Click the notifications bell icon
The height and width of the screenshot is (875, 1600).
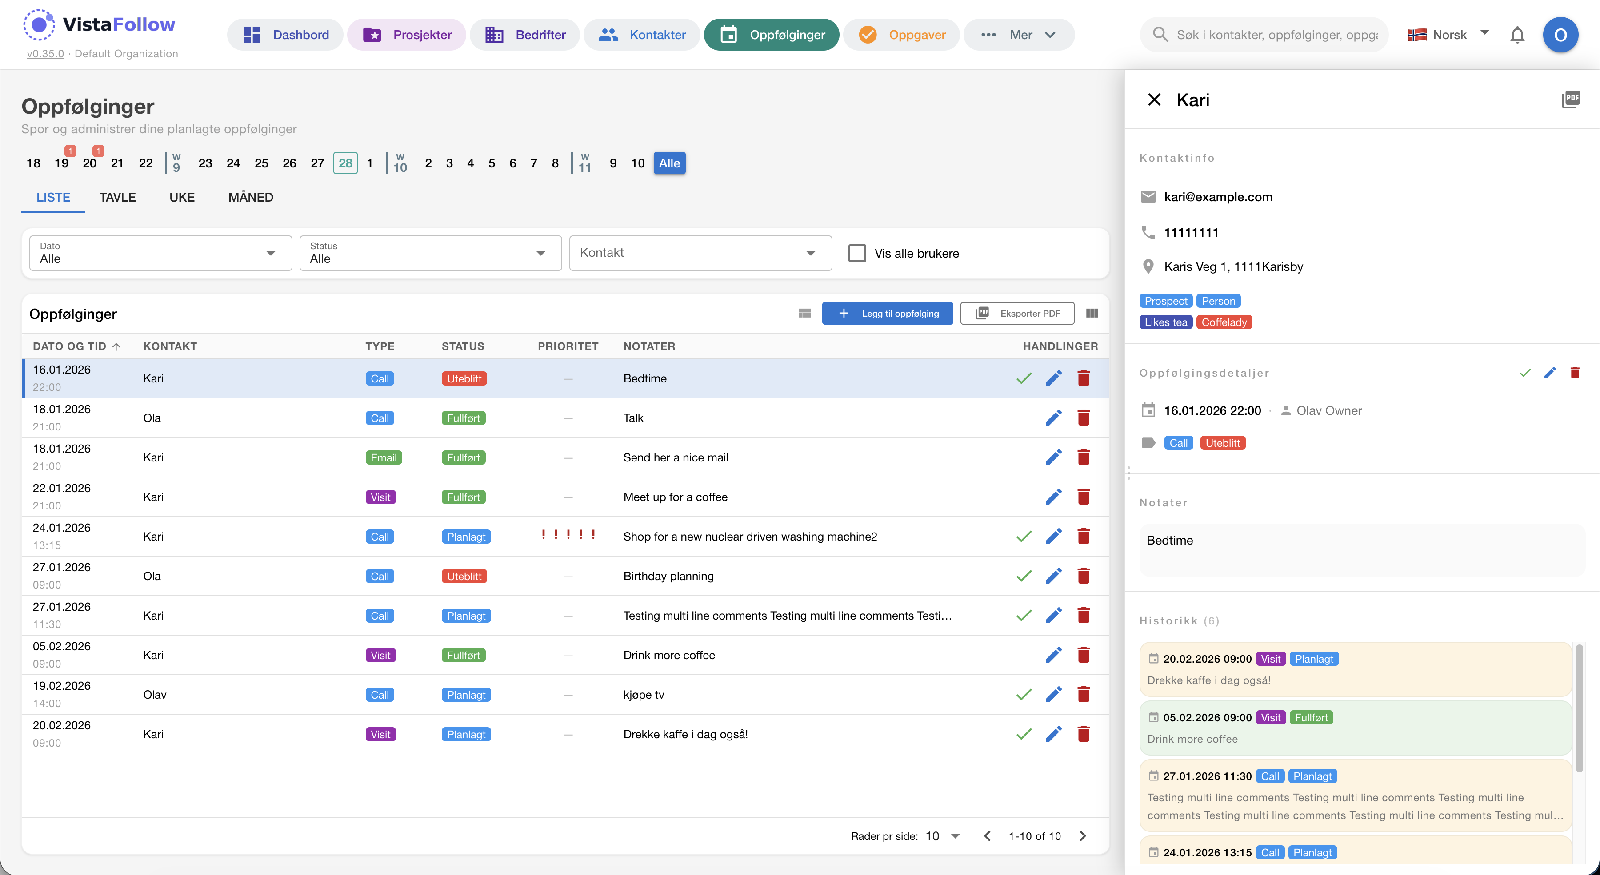[x=1517, y=35]
